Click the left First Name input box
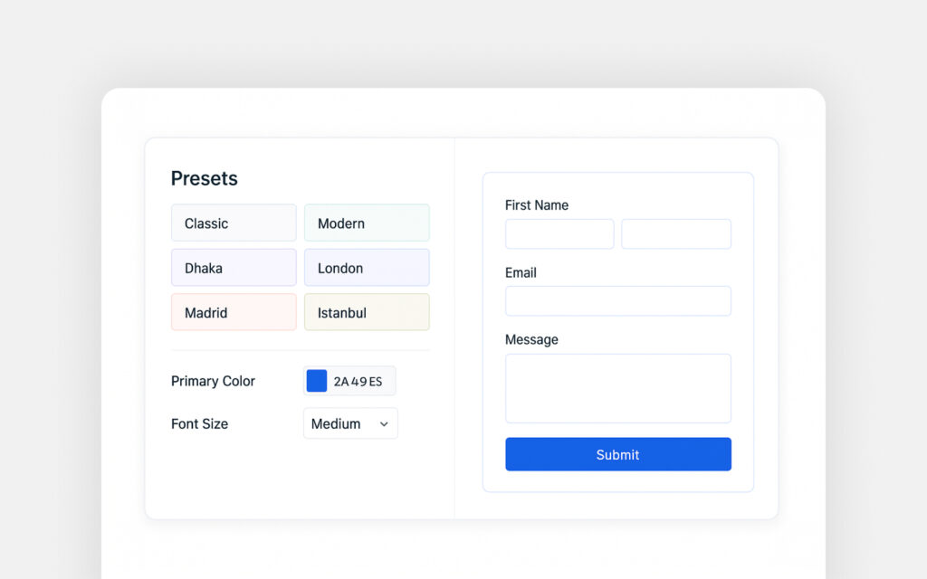 tap(559, 234)
